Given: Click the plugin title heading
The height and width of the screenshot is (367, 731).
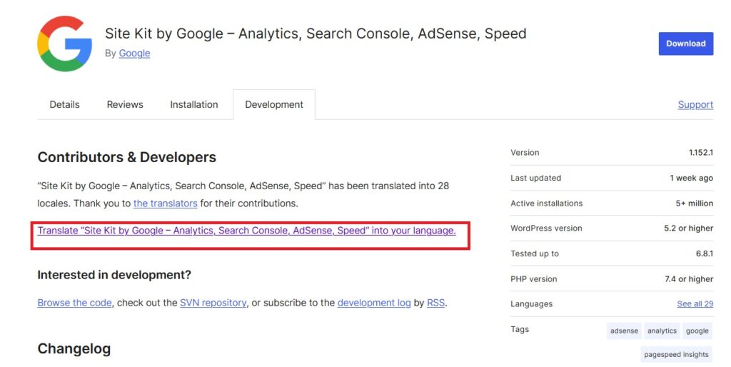Looking at the screenshot, I should 316,34.
